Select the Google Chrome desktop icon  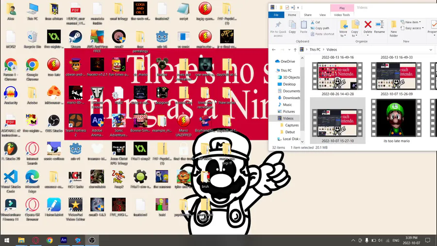tap(33, 65)
